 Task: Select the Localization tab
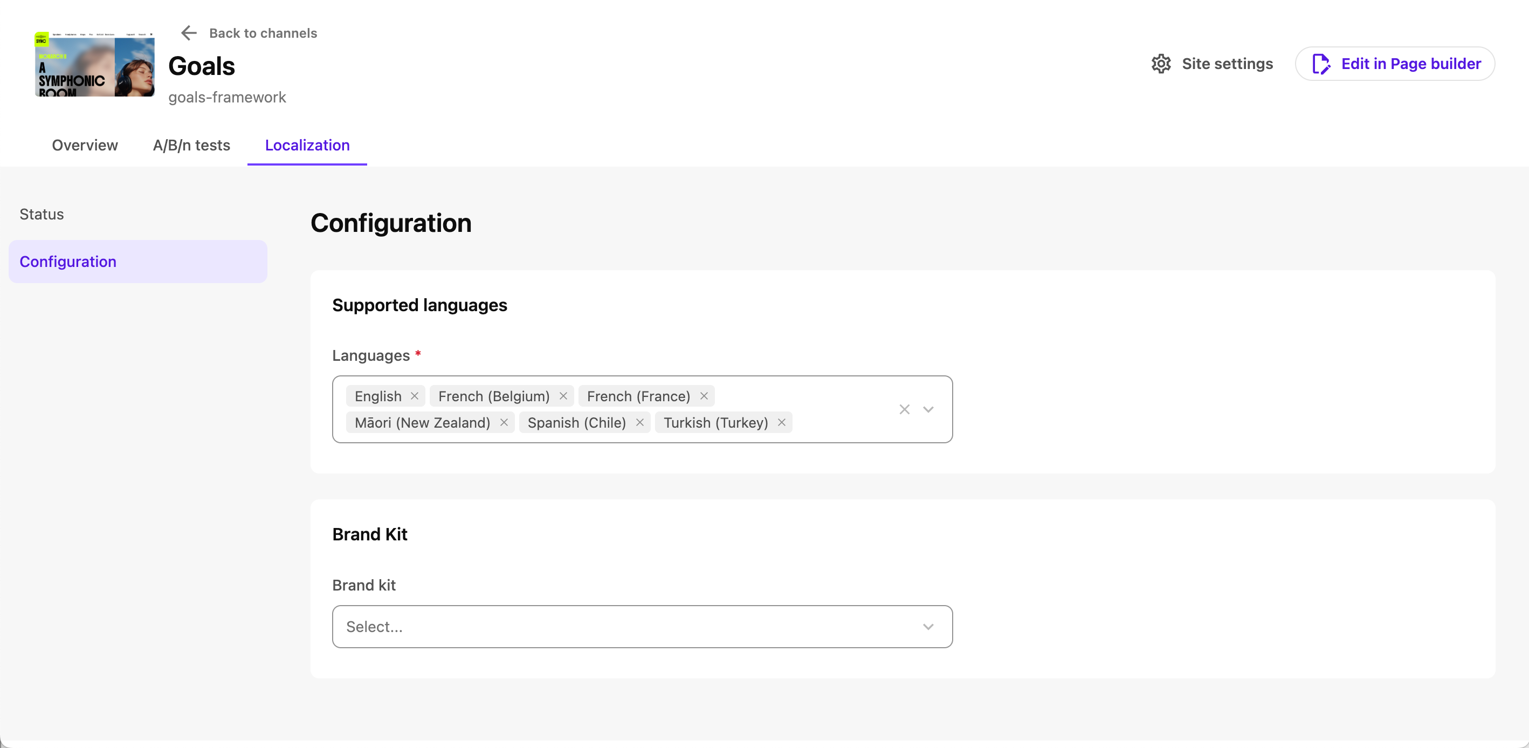307,145
